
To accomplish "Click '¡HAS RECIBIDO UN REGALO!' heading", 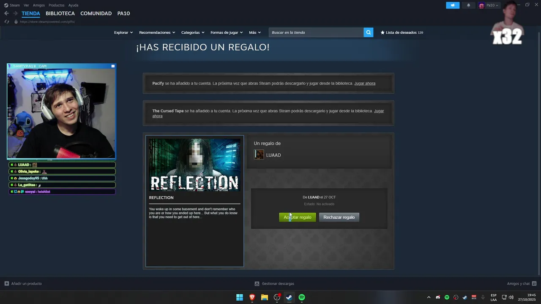I will (203, 47).
